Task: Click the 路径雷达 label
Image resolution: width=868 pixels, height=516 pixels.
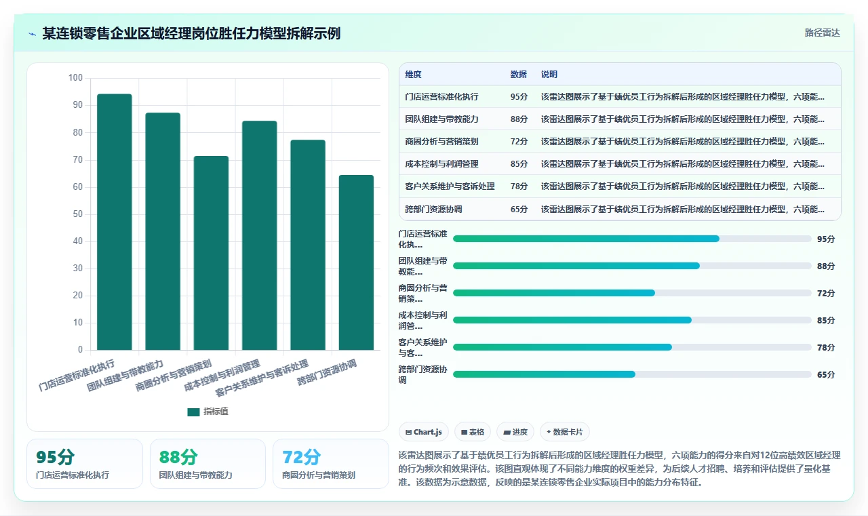Action: click(x=822, y=33)
